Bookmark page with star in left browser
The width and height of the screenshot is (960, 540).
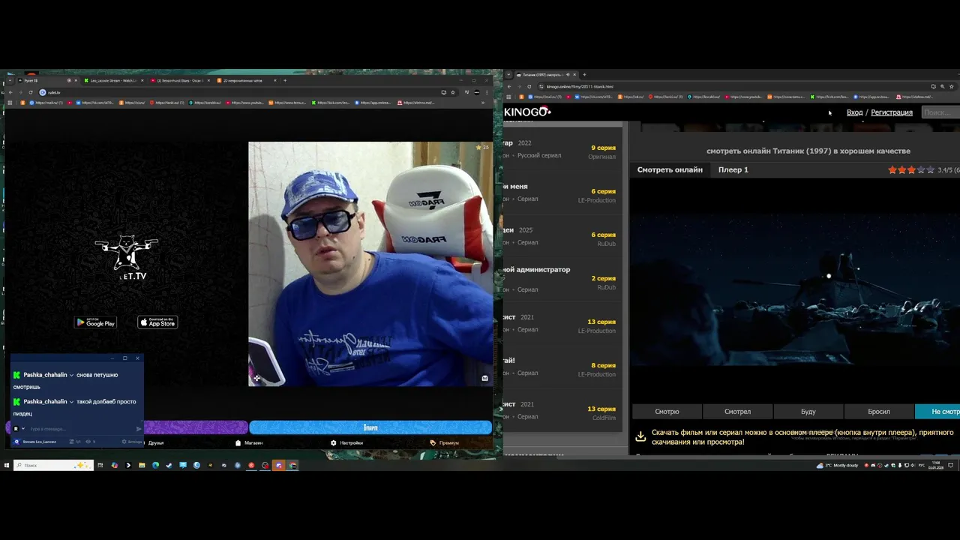coord(453,92)
